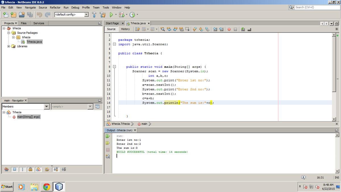Sort Navigator members by source order
The image size is (341, 192).
pyautogui.click(x=64, y=169)
